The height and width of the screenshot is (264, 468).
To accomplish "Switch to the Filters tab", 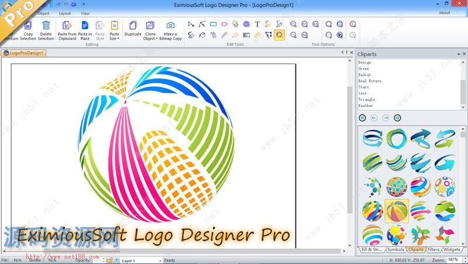I will coord(433,249).
